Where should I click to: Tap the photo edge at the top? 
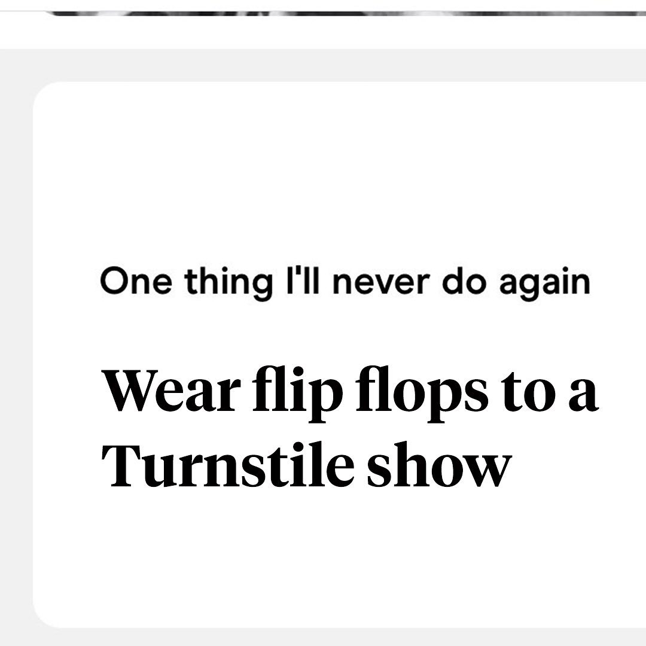[347, 11]
